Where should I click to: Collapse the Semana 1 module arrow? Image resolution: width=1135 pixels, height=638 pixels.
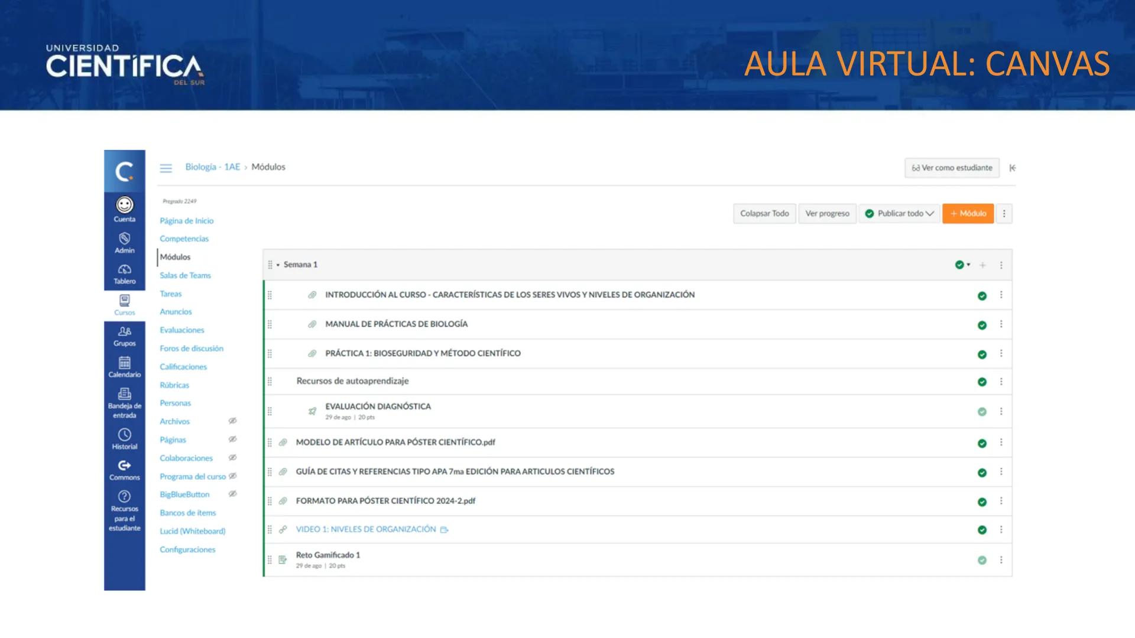click(278, 265)
